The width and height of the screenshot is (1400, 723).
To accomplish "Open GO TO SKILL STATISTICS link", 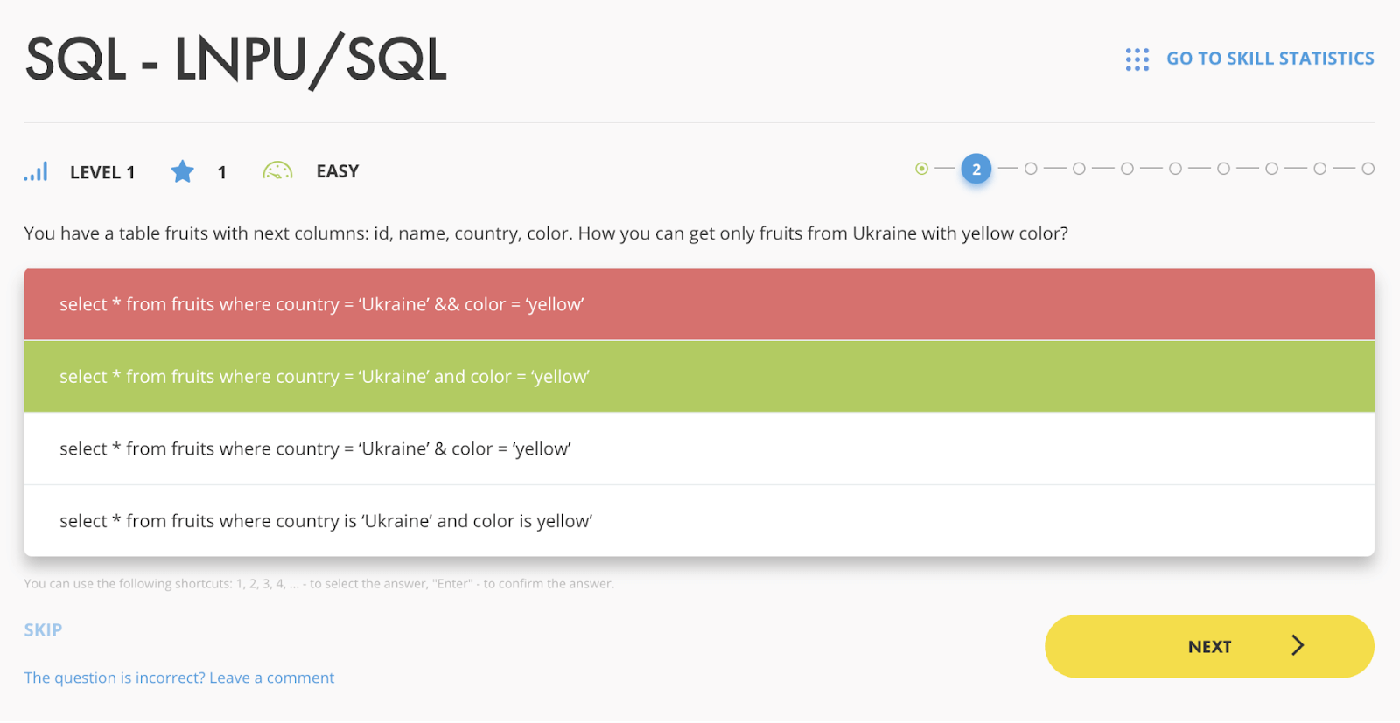I will click(1270, 59).
